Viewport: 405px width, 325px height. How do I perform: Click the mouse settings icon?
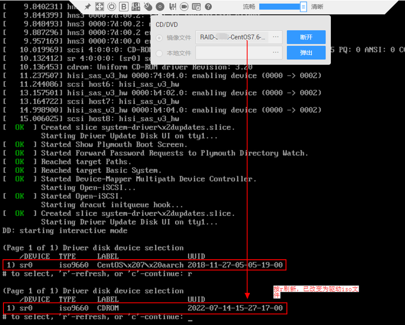148,7
